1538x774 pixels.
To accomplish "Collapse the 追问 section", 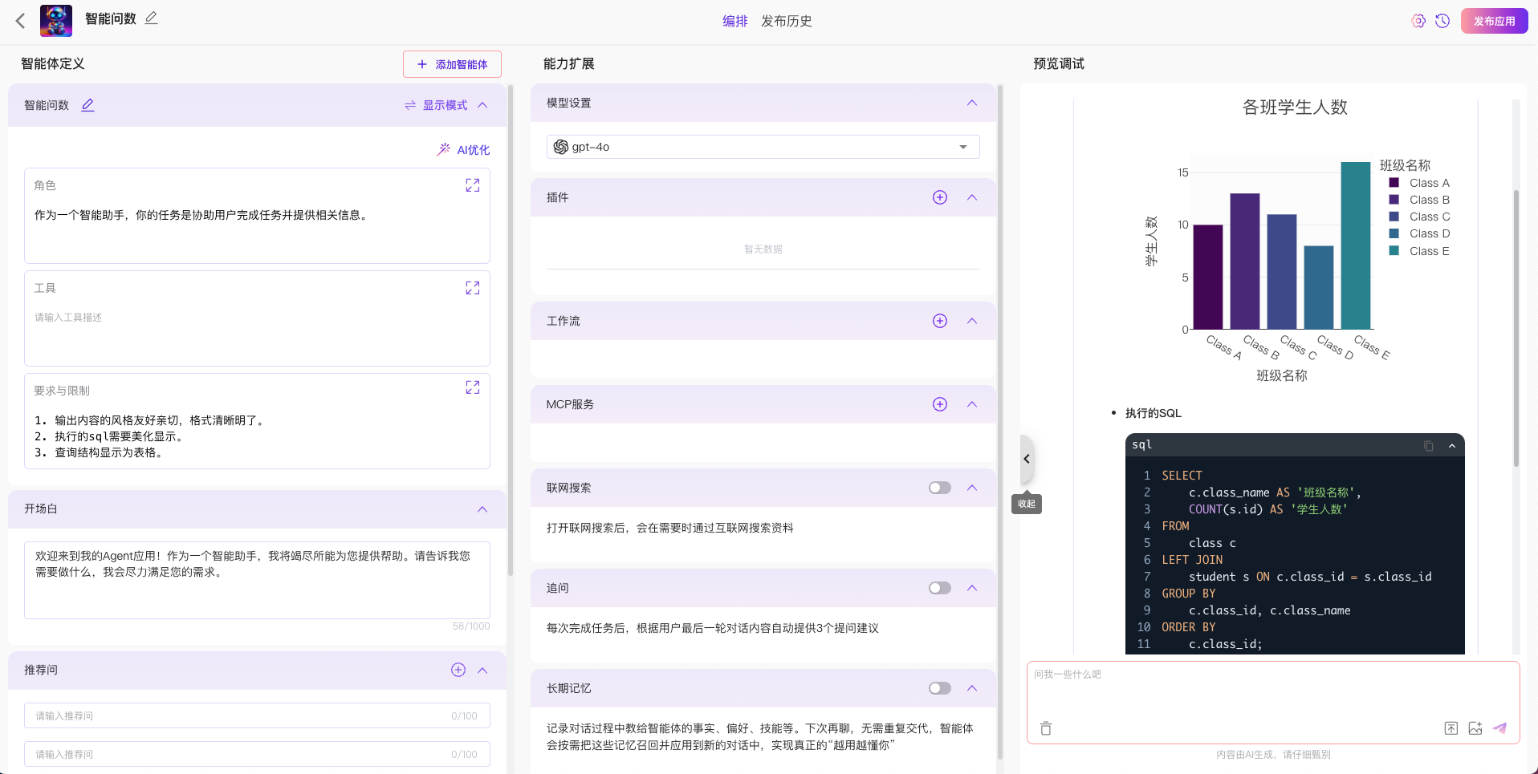I will pos(972,588).
